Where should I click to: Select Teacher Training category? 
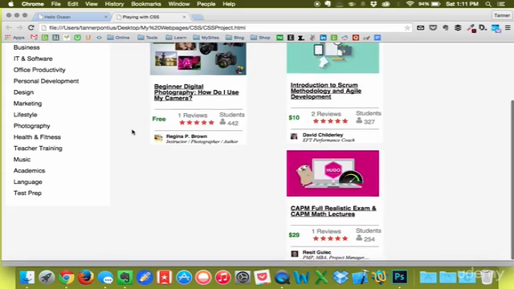38,148
